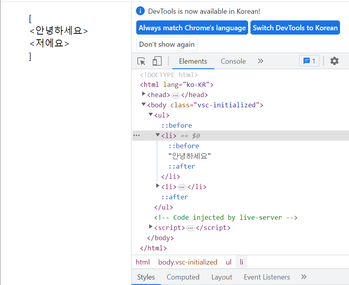Select the ::after inside the li
This screenshot has width=349, height=285.
[182, 166]
